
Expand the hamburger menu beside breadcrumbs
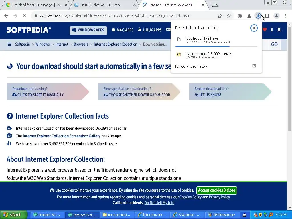coord(9,44)
